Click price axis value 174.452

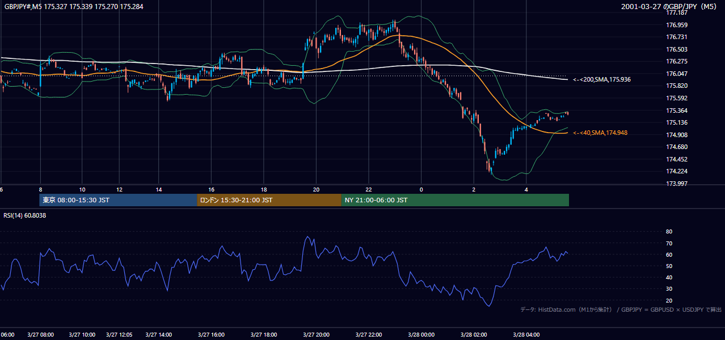pyautogui.click(x=676, y=159)
